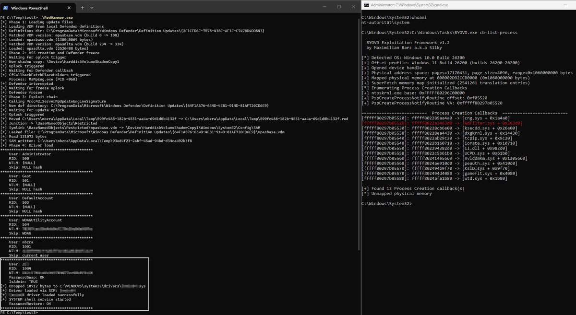The width and height of the screenshot is (576, 315).
Task: Click the 'RID: 500' line
Action: [x=19, y=158]
